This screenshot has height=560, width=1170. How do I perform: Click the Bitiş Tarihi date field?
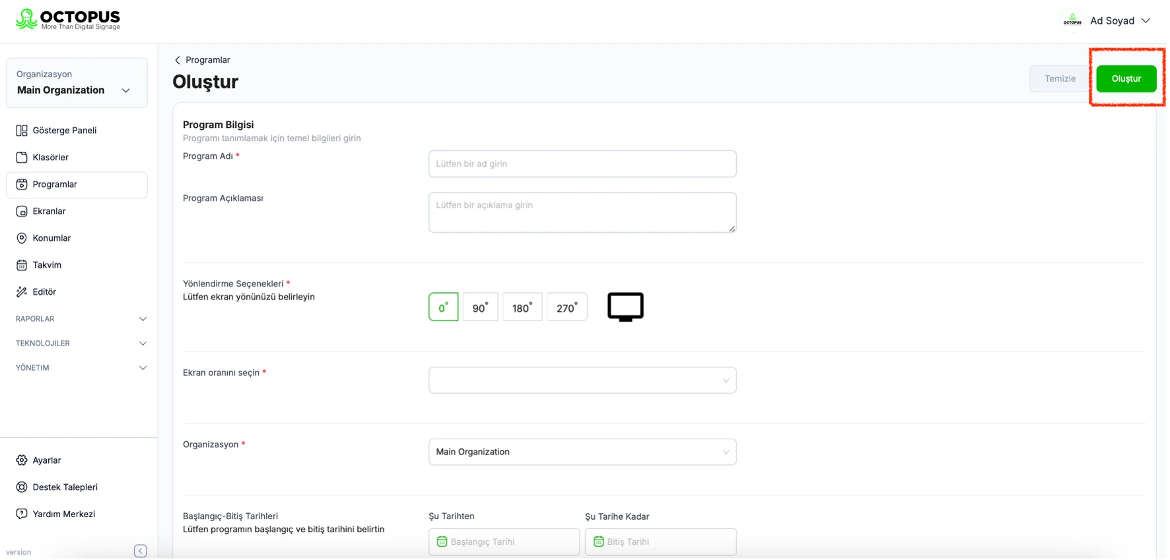(661, 542)
